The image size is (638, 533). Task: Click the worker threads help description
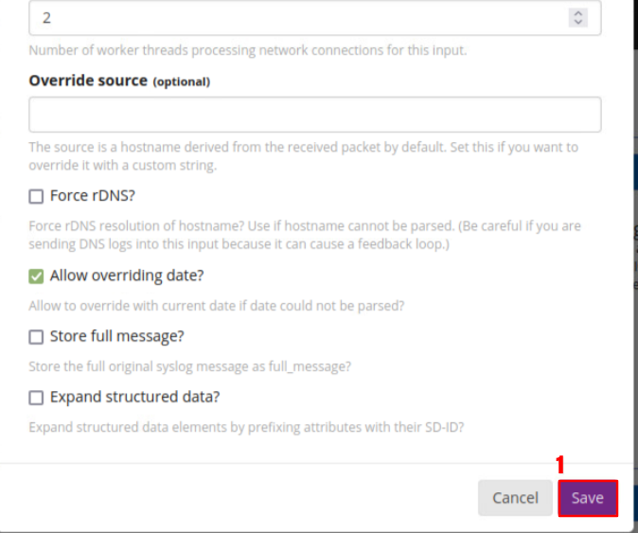[247, 51]
